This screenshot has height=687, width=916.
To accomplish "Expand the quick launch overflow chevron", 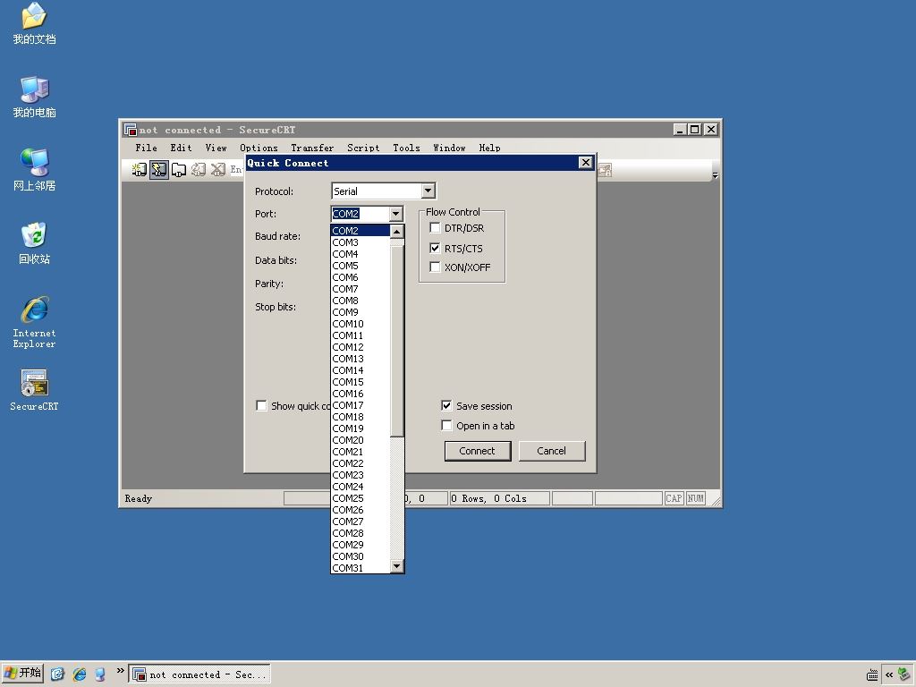I will (121, 671).
